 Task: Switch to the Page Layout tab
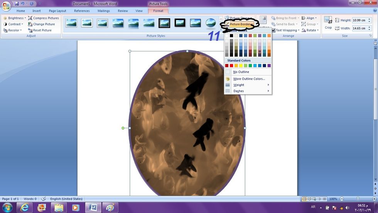click(57, 11)
